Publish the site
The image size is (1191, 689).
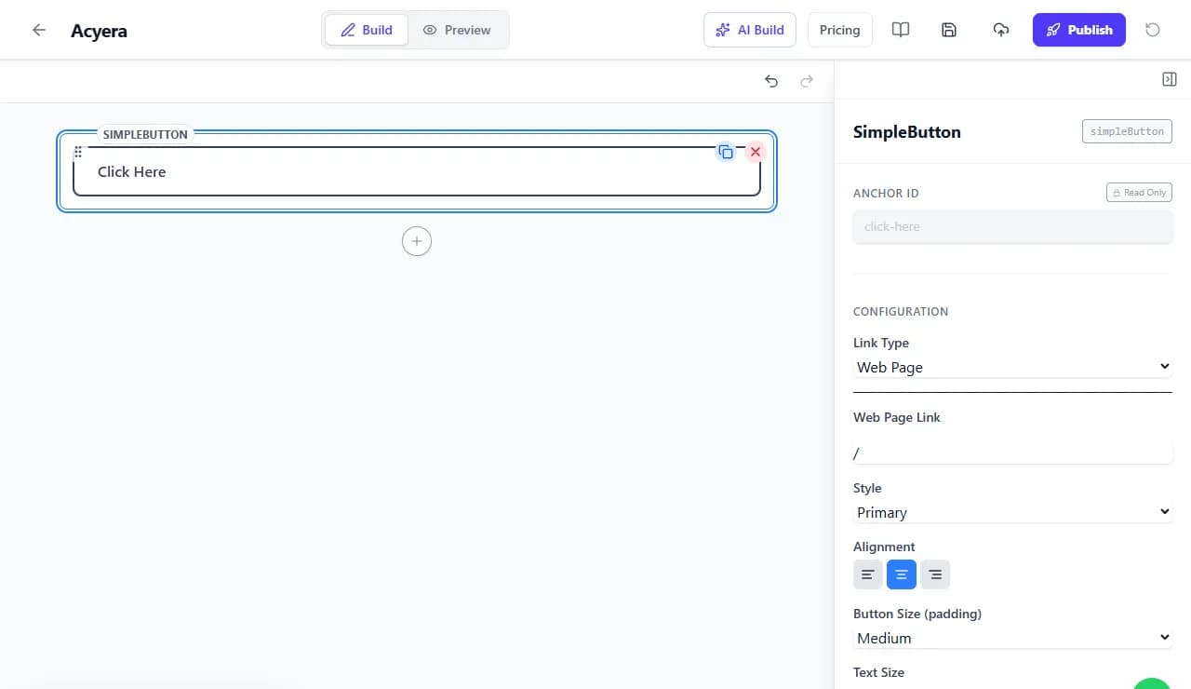(1079, 30)
